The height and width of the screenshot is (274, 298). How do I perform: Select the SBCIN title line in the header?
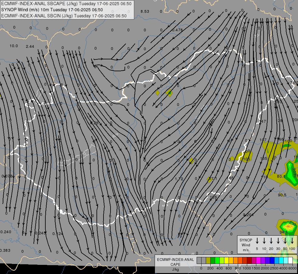click(x=64, y=16)
